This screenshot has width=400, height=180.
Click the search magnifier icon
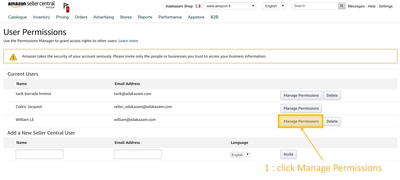point(342,6)
